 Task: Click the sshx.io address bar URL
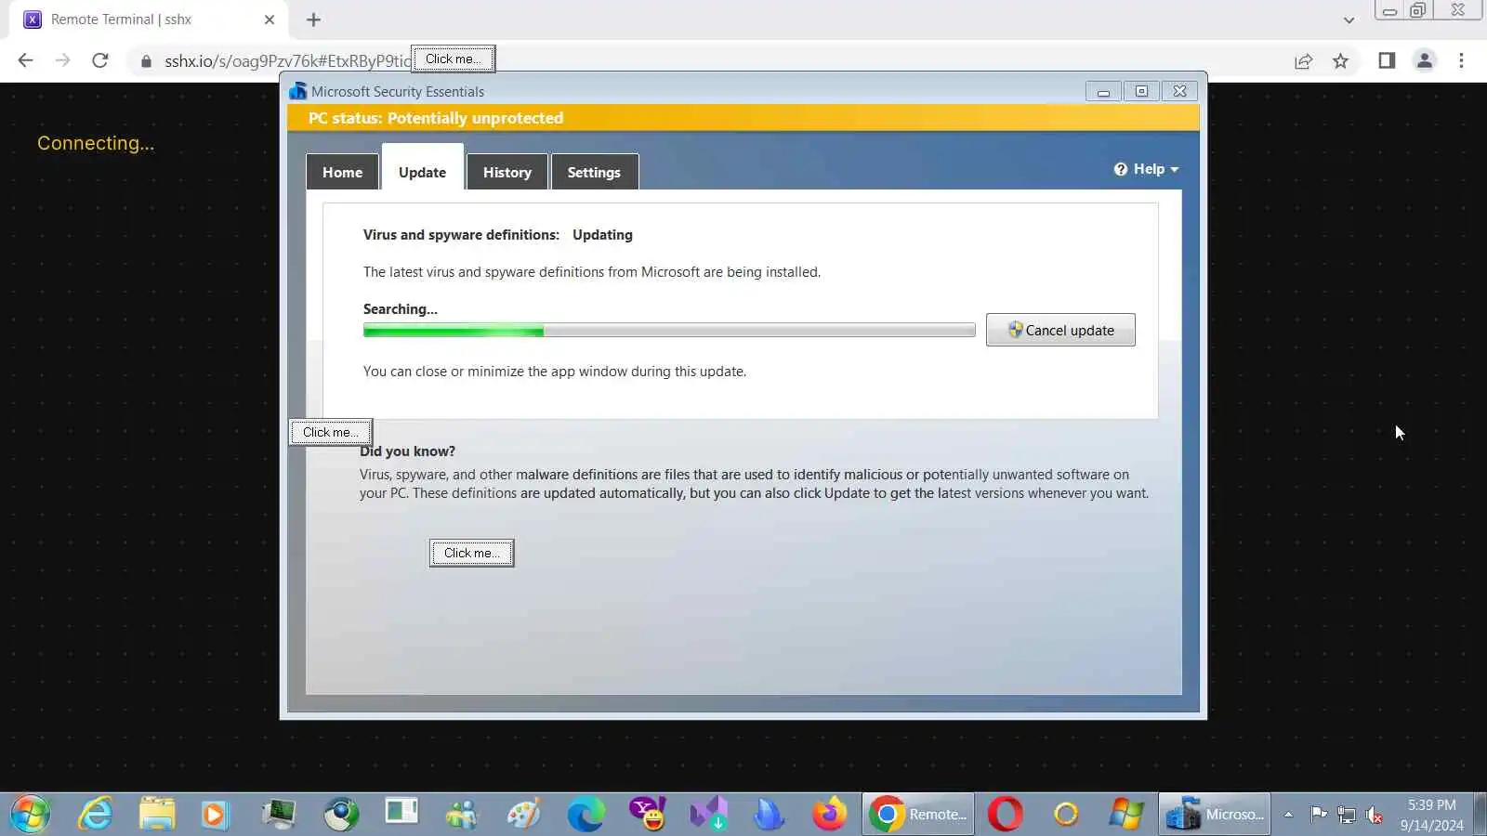pos(287,61)
